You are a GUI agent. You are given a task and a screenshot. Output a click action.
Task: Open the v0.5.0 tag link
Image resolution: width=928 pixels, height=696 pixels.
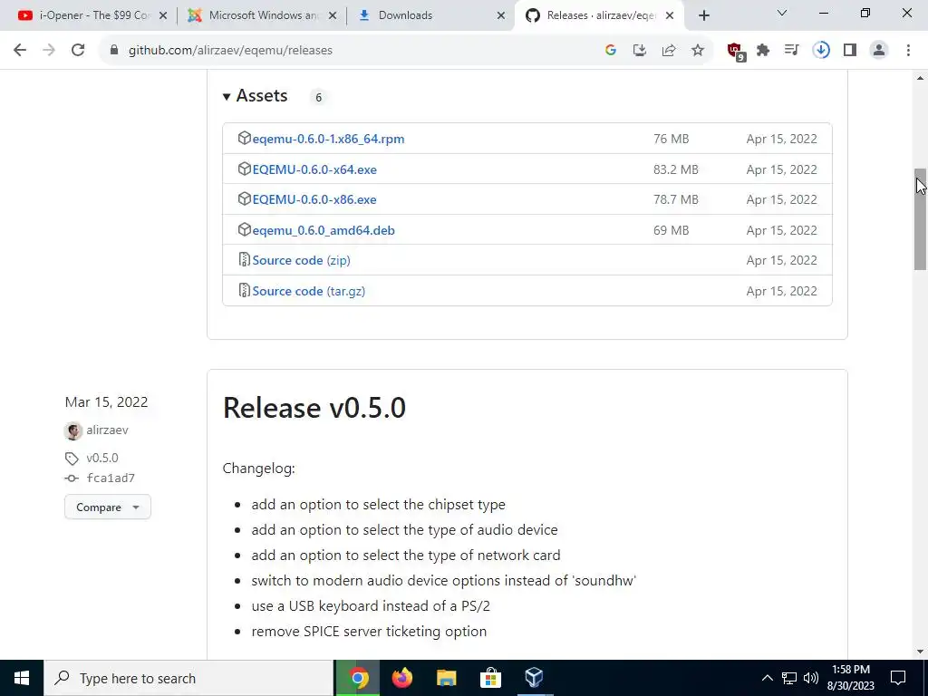[101, 458]
